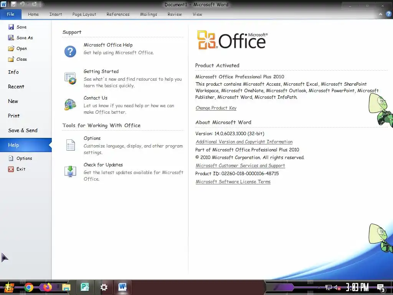Viewport: 393px width, 295px height.
Task: Open File Explorer from the taskbar
Action: click(66, 287)
